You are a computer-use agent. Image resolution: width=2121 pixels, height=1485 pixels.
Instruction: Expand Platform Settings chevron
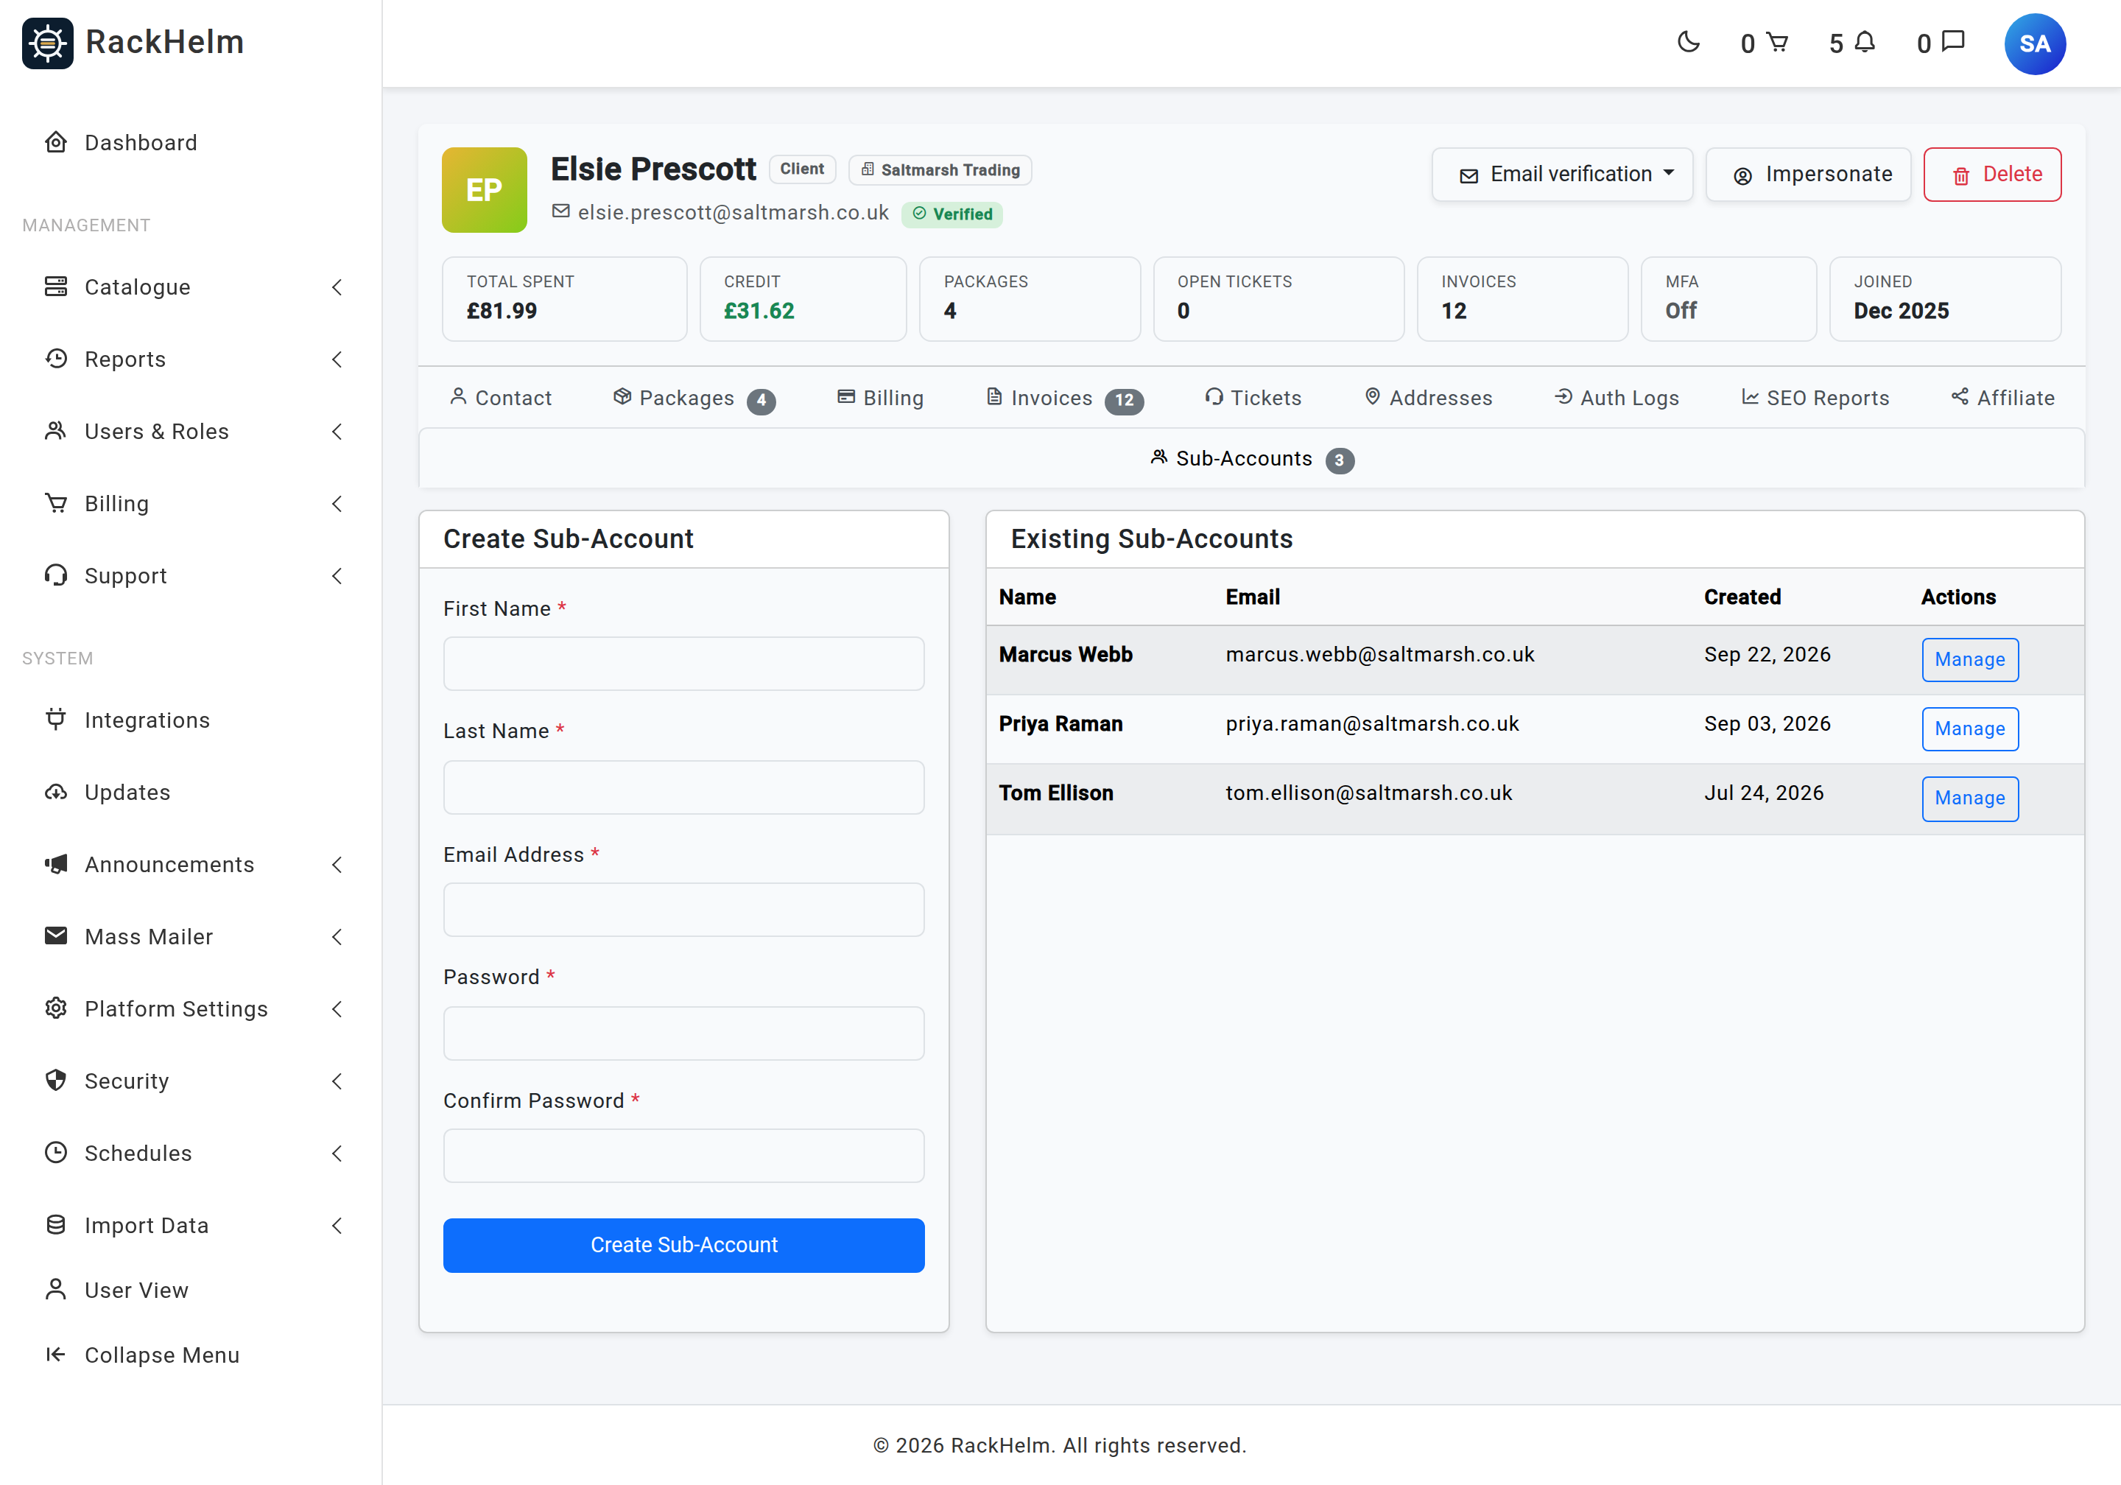337,1008
